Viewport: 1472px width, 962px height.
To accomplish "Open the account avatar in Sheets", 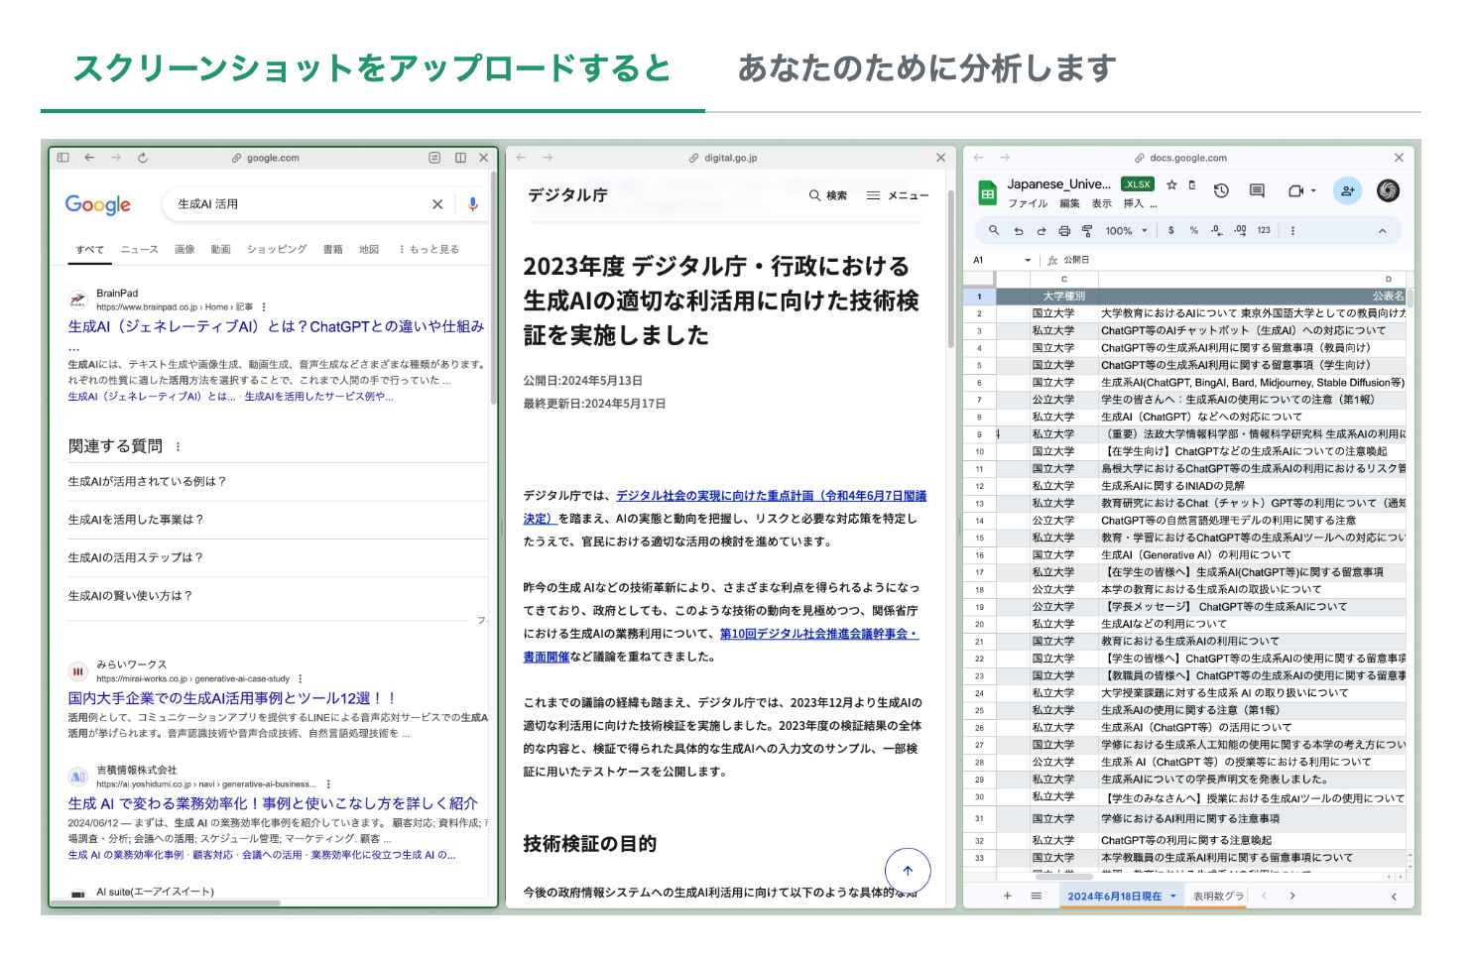I will coord(1389,190).
